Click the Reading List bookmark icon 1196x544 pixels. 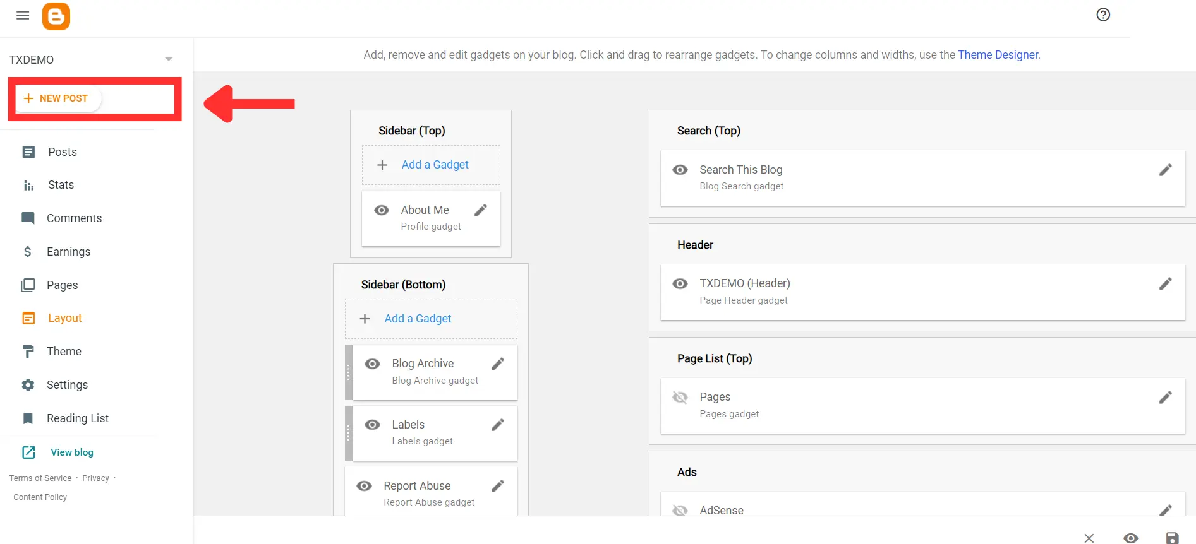[28, 418]
